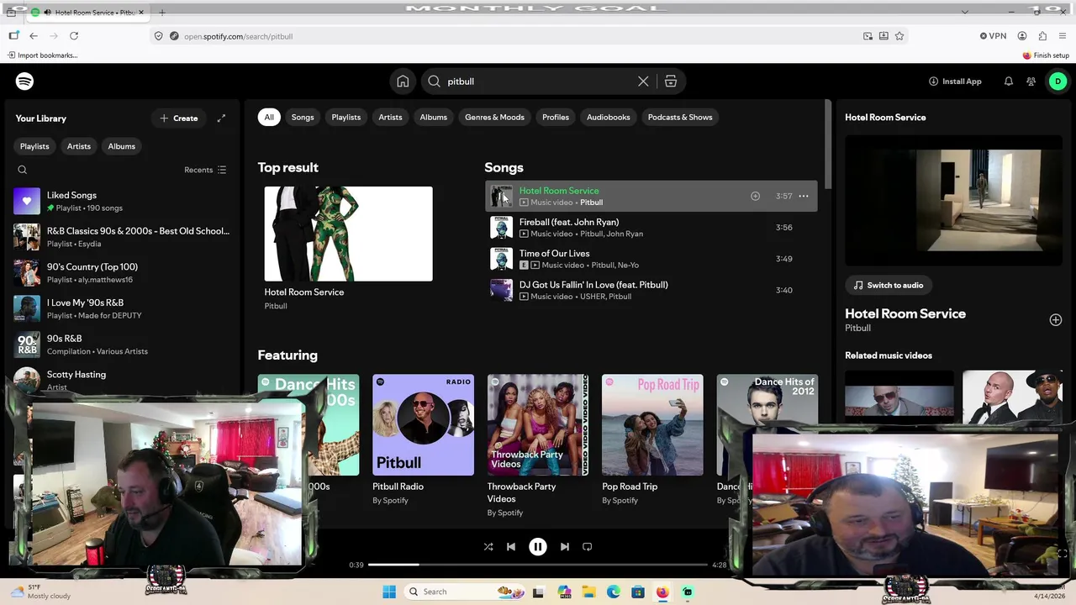
Task: Click the Create button in Your Library
Action: (178, 118)
